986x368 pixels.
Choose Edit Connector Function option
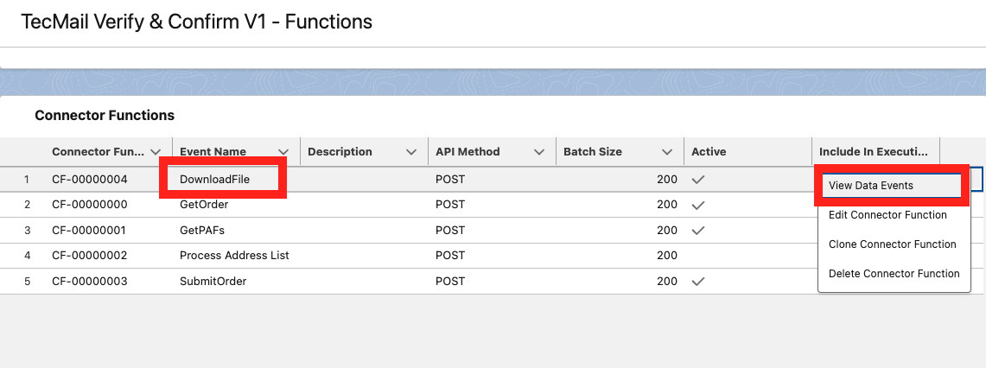click(x=887, y=215)
